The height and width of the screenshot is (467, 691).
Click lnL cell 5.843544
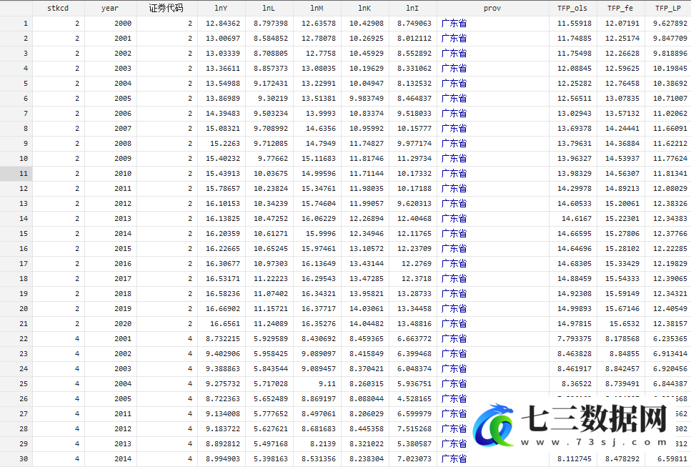click(x=271, y=368)
